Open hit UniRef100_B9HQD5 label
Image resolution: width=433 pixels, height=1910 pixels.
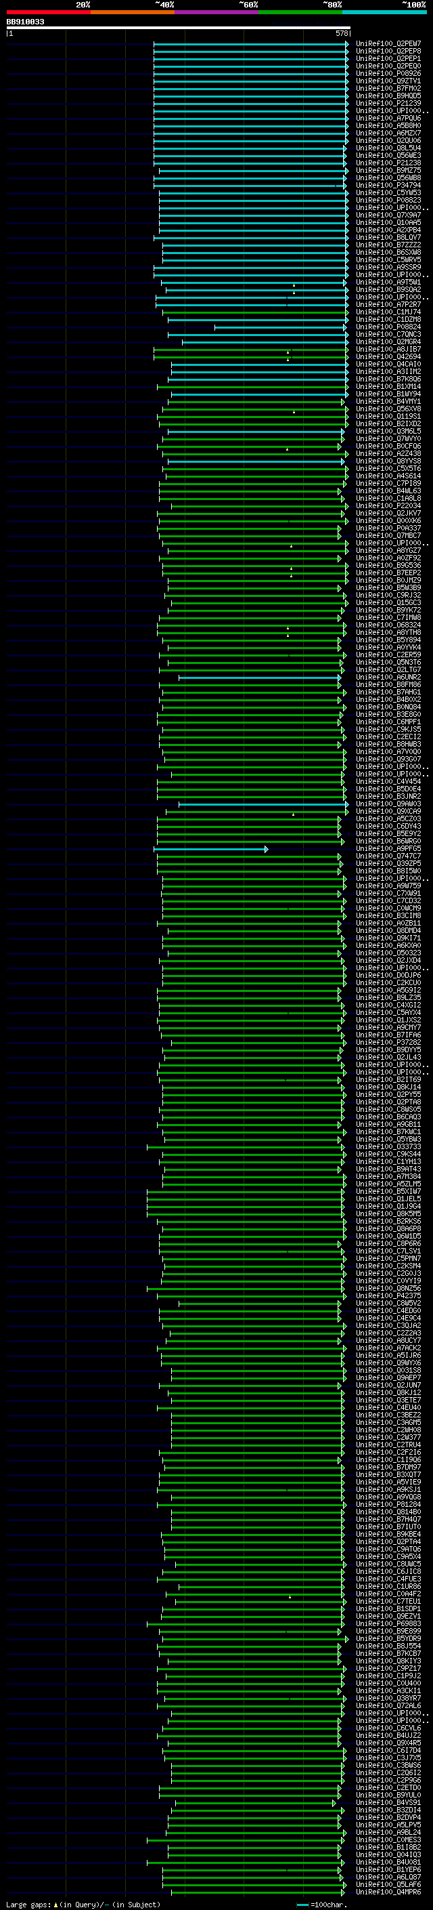[x=388, y=96]
